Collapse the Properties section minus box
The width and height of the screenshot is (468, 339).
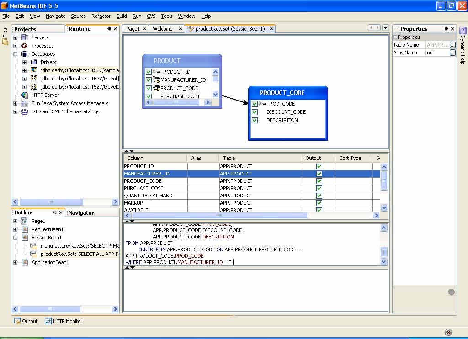pyautogui.click(x=395, y=37)
